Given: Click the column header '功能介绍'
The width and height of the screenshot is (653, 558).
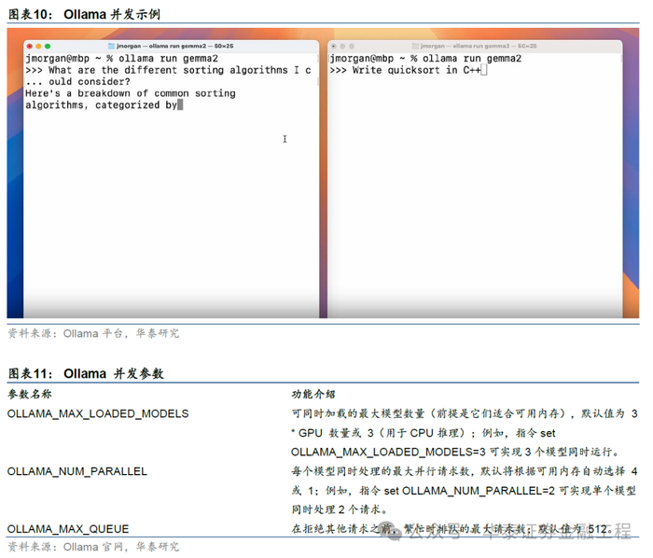Looking at the screenshot, I should tap(313, 394).
